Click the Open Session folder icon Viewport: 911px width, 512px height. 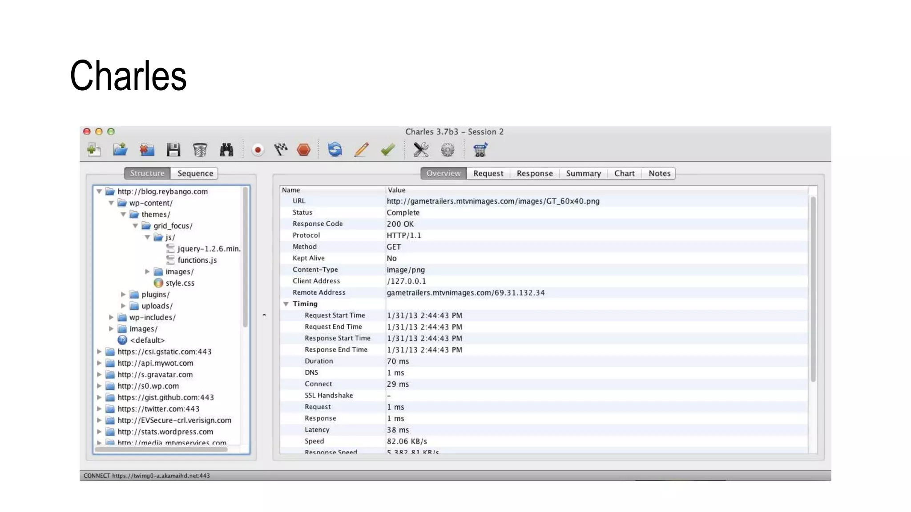120,150
